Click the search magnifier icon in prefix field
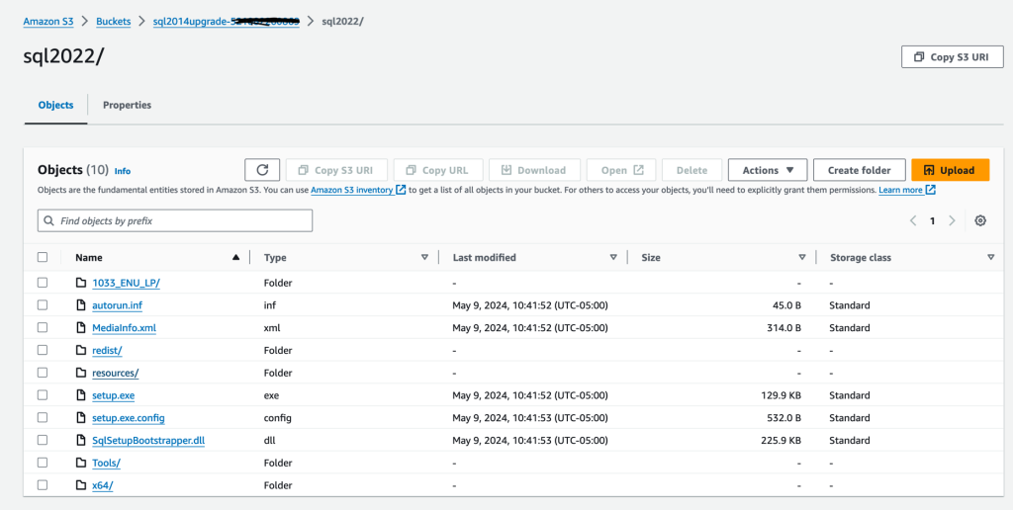Viewport: 1013px width, 510px height. [x=49, y=220]
